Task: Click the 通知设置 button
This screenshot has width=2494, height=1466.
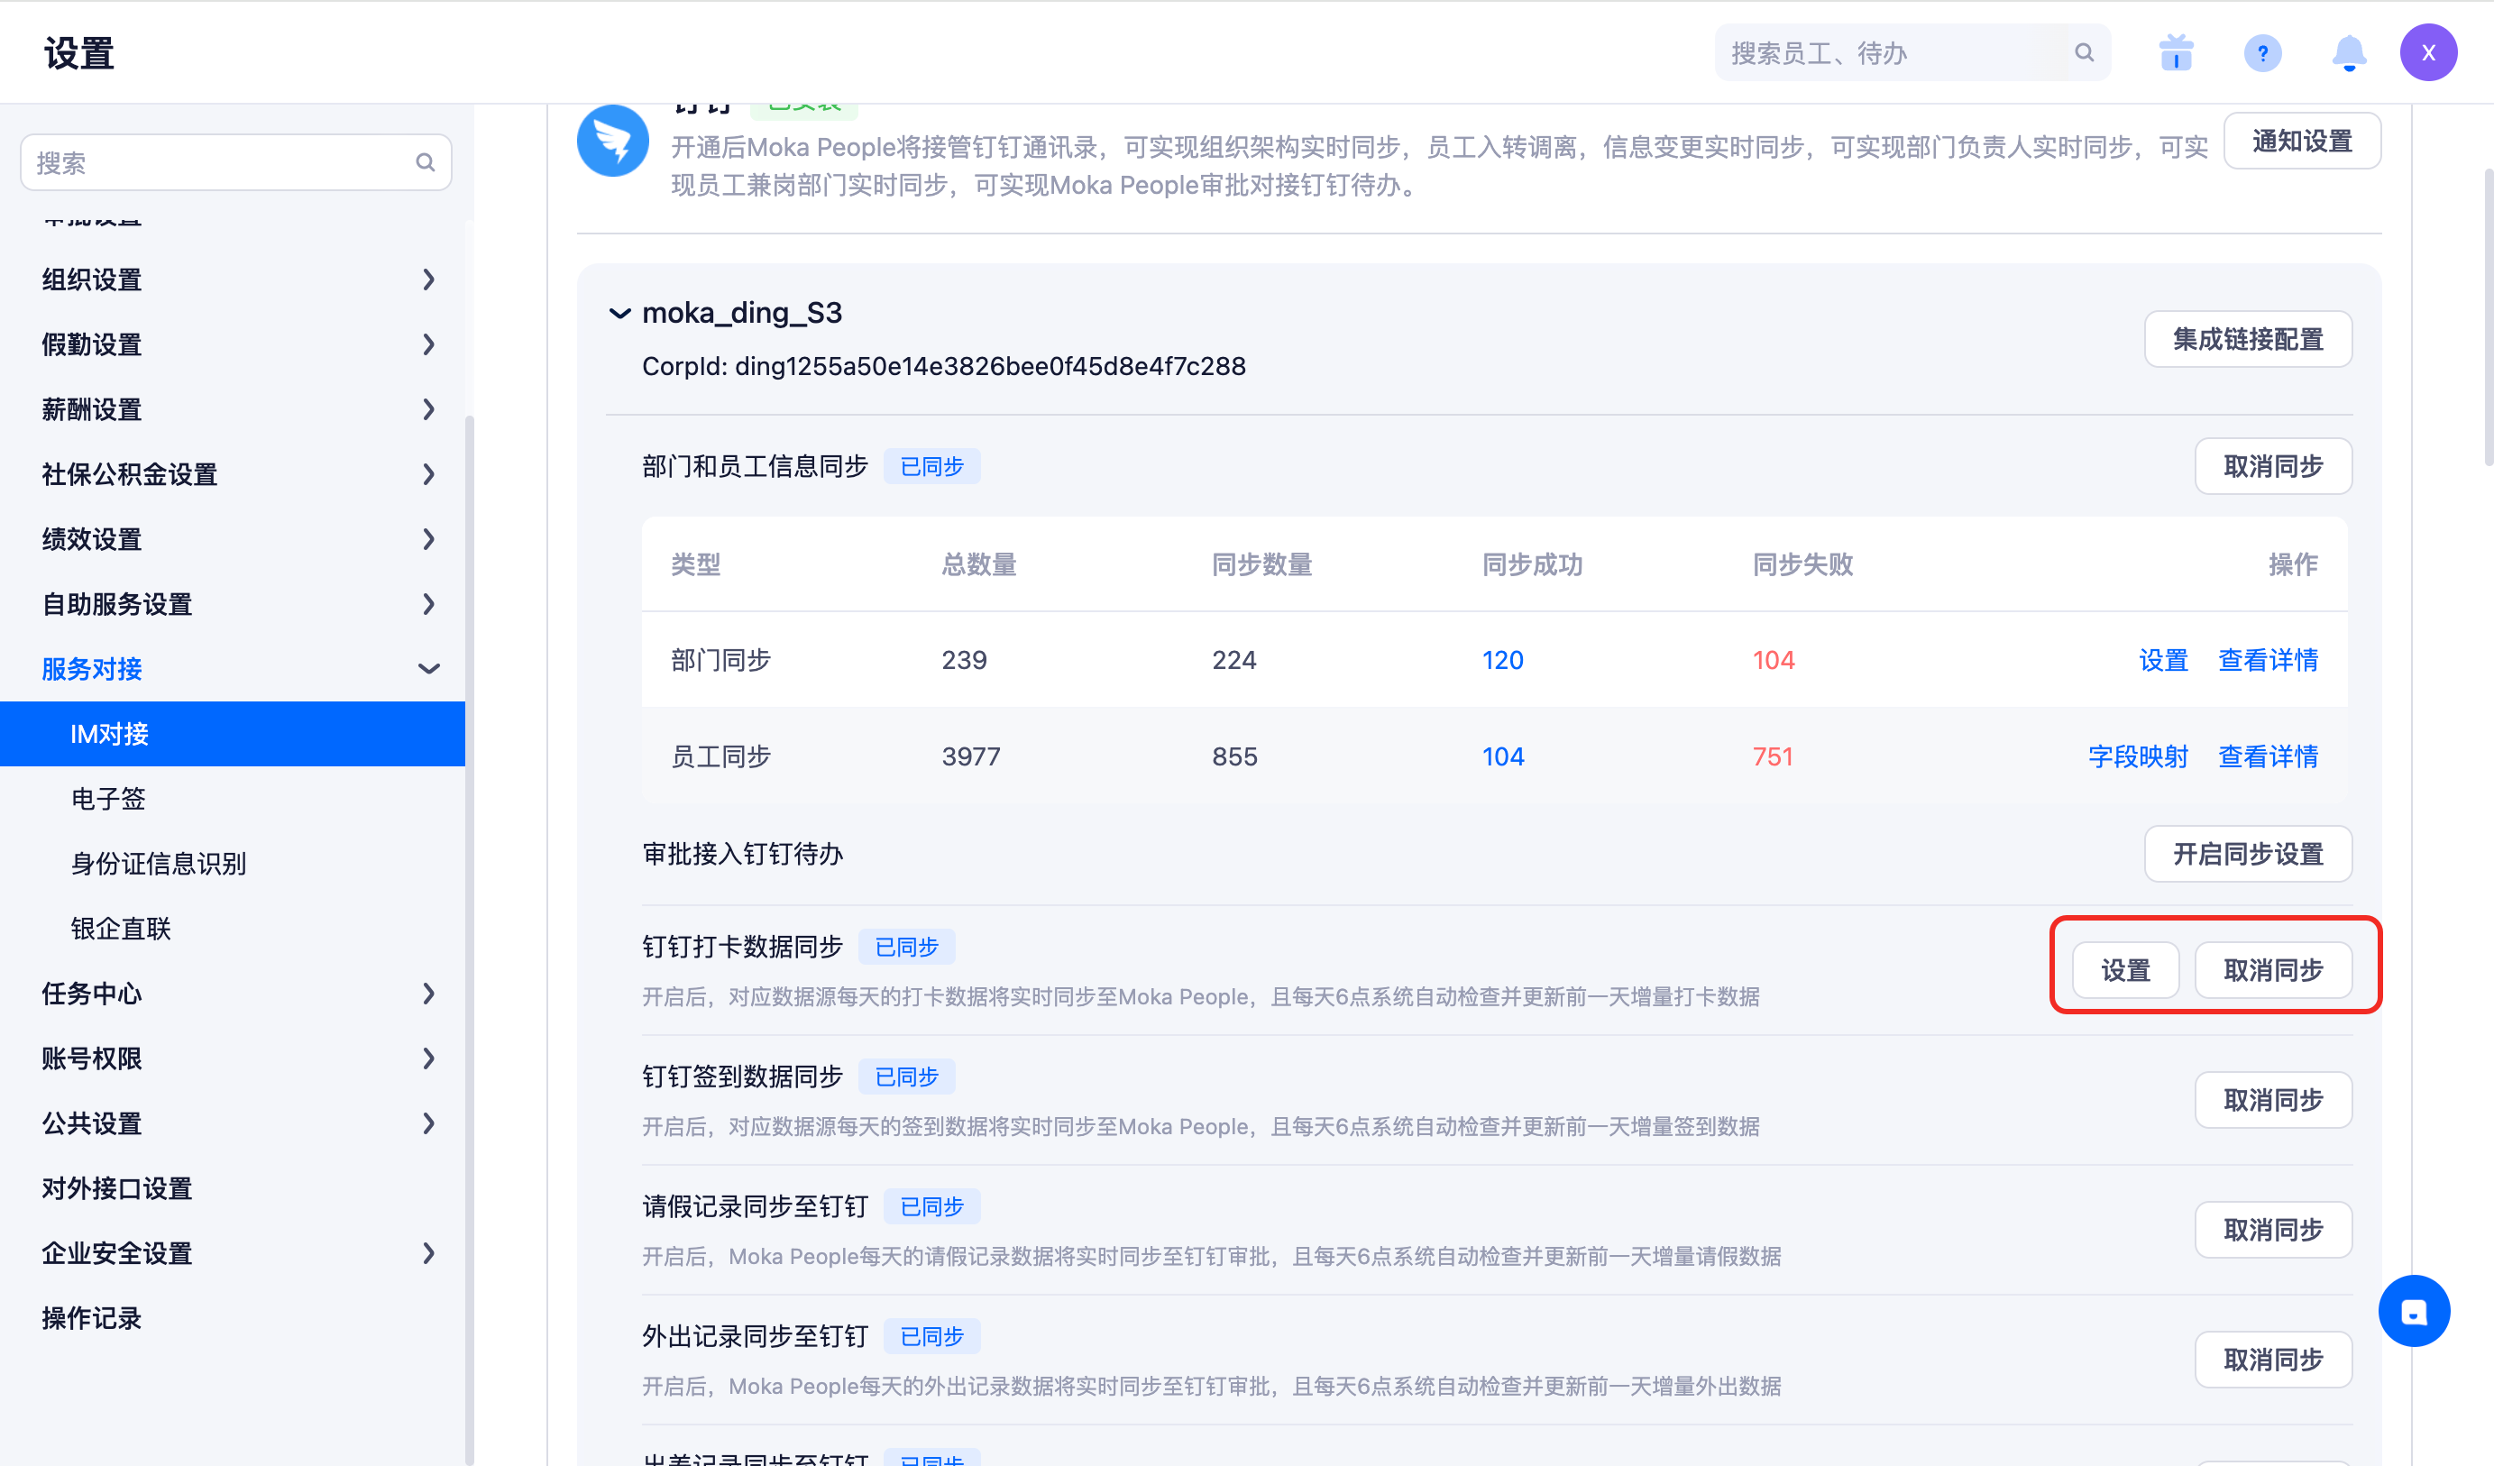Action: click(2302, 141)
